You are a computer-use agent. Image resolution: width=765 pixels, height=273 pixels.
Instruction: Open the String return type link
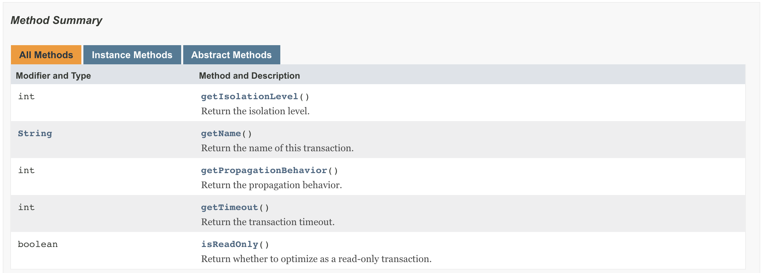[x=35, y=133]
